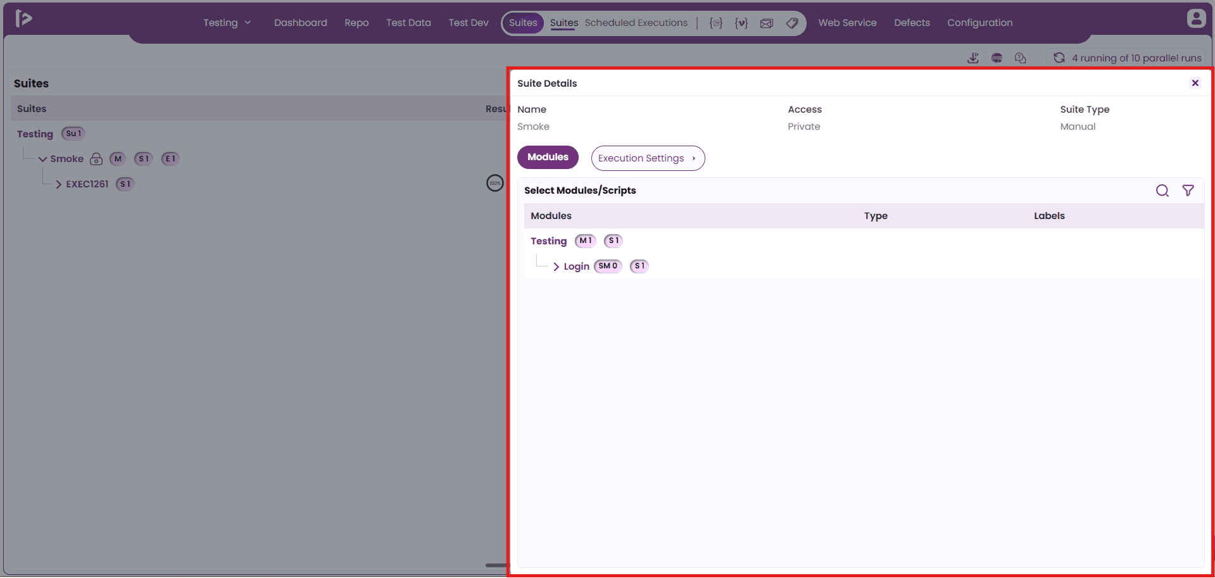Open the filter funnel for modules
Screen dimensions: 1215x578
click(x=1188, y=191)
